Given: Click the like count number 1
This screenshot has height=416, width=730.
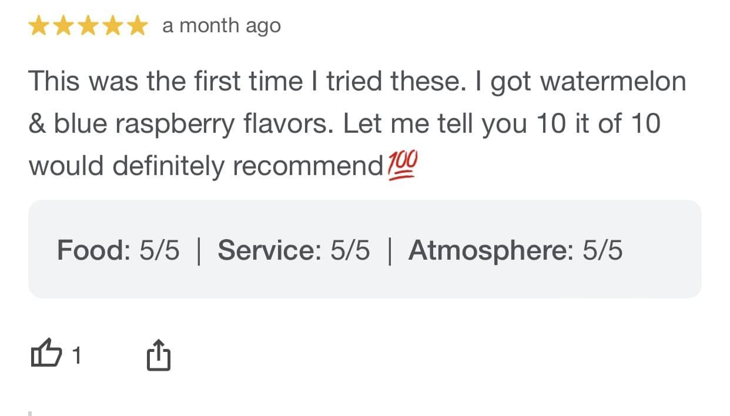Looking at the screenshot, I should 76,355.
